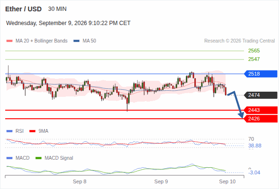279x189 pixels.
Task: Select the MACD Signal legend label
Action: (59, 158)
